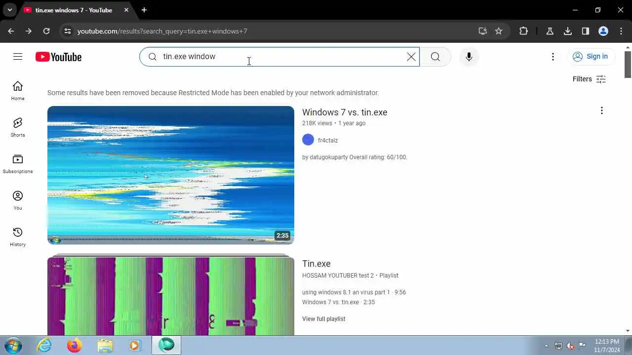
Task: Open the Windows 7 vs. tin.exe video title
Action: (x=345, y=112)
